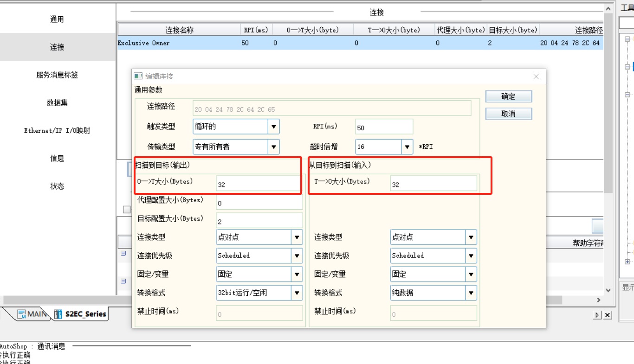Image resolution: width=634 pixels, height=364 pixels.
Task: Open the Ethernet/IP I/O映射 sidebar page
Action: 57,130
